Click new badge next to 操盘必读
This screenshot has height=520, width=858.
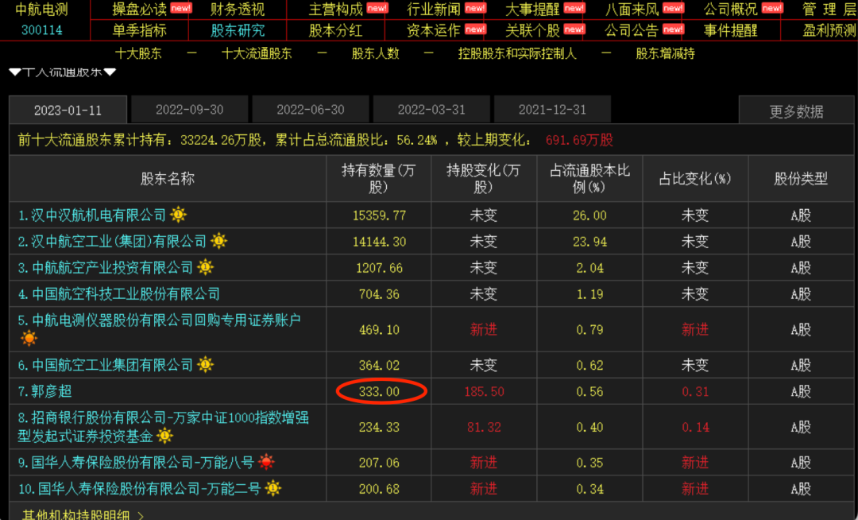[180, 8]
